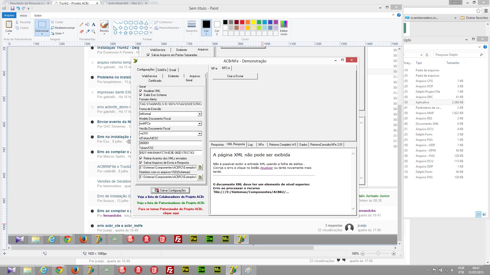
Task: Click the volume speaker icon in system tray
Action: (453, 270)
